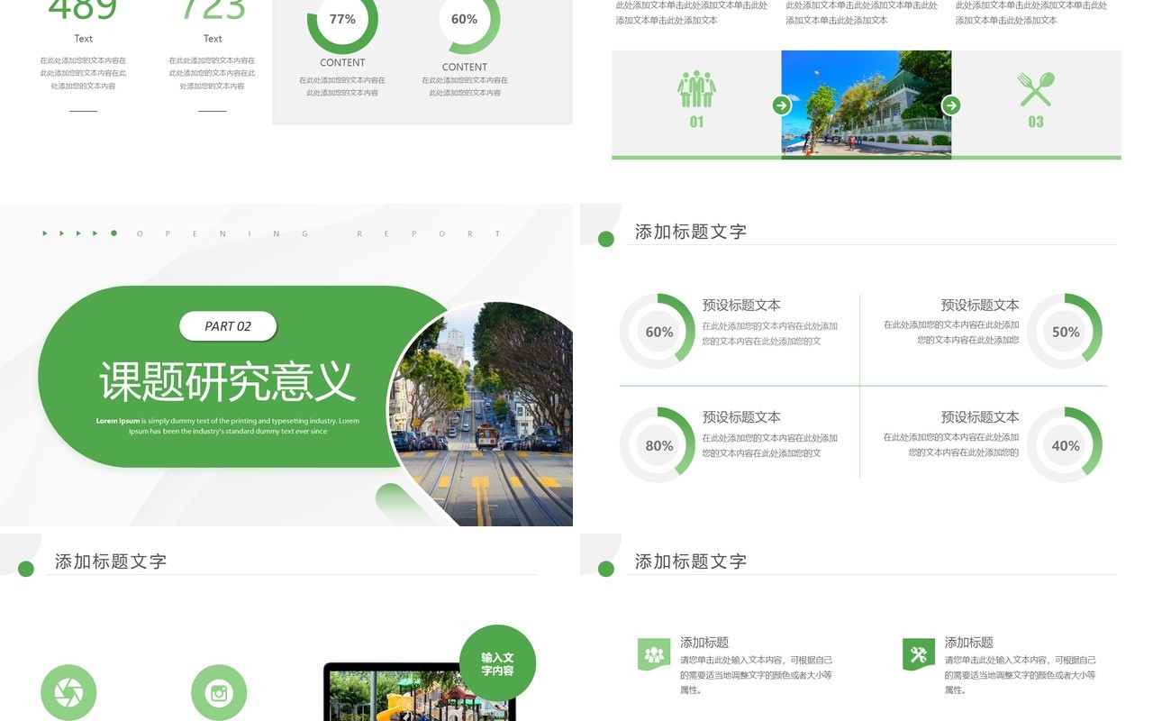Screen dimensions: 1153x721
Task: Click the green wrench tools icon beside 添加标题
Action: click(x=919, y=654)
